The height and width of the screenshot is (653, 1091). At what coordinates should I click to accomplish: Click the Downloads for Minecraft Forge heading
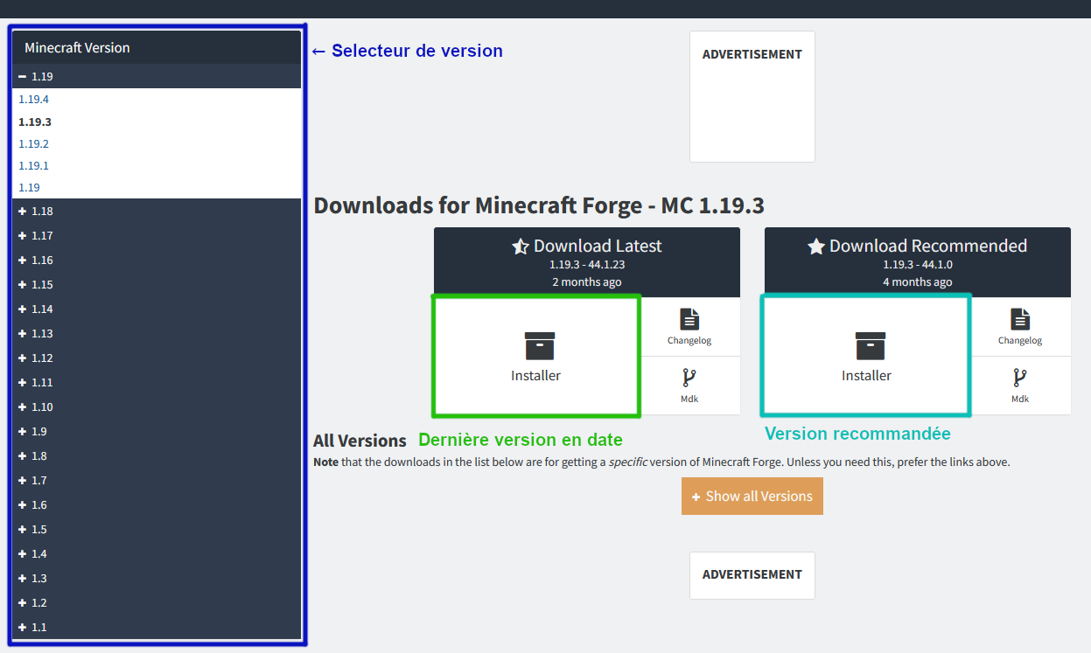click(x=539, y=205)
